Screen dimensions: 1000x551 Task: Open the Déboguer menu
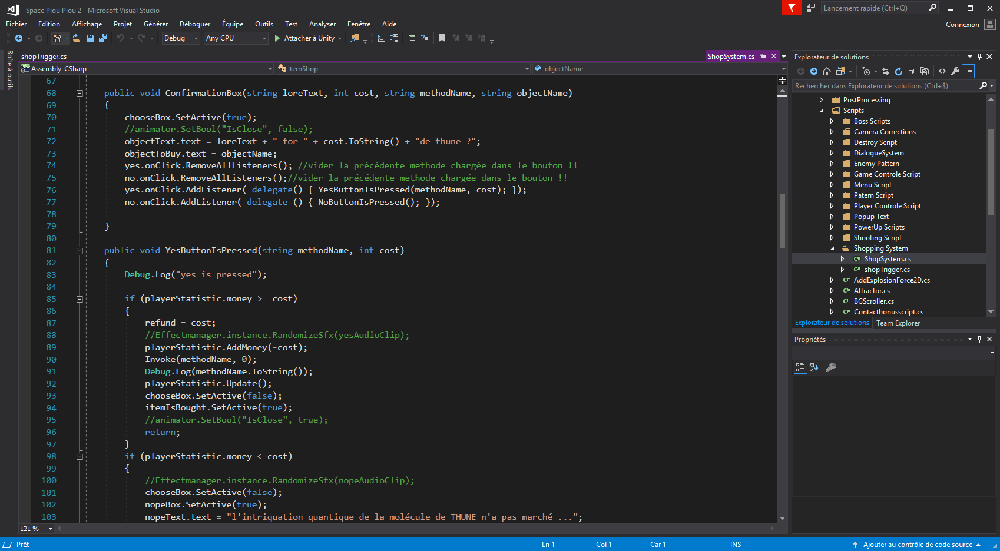click(x=194, y=24)
